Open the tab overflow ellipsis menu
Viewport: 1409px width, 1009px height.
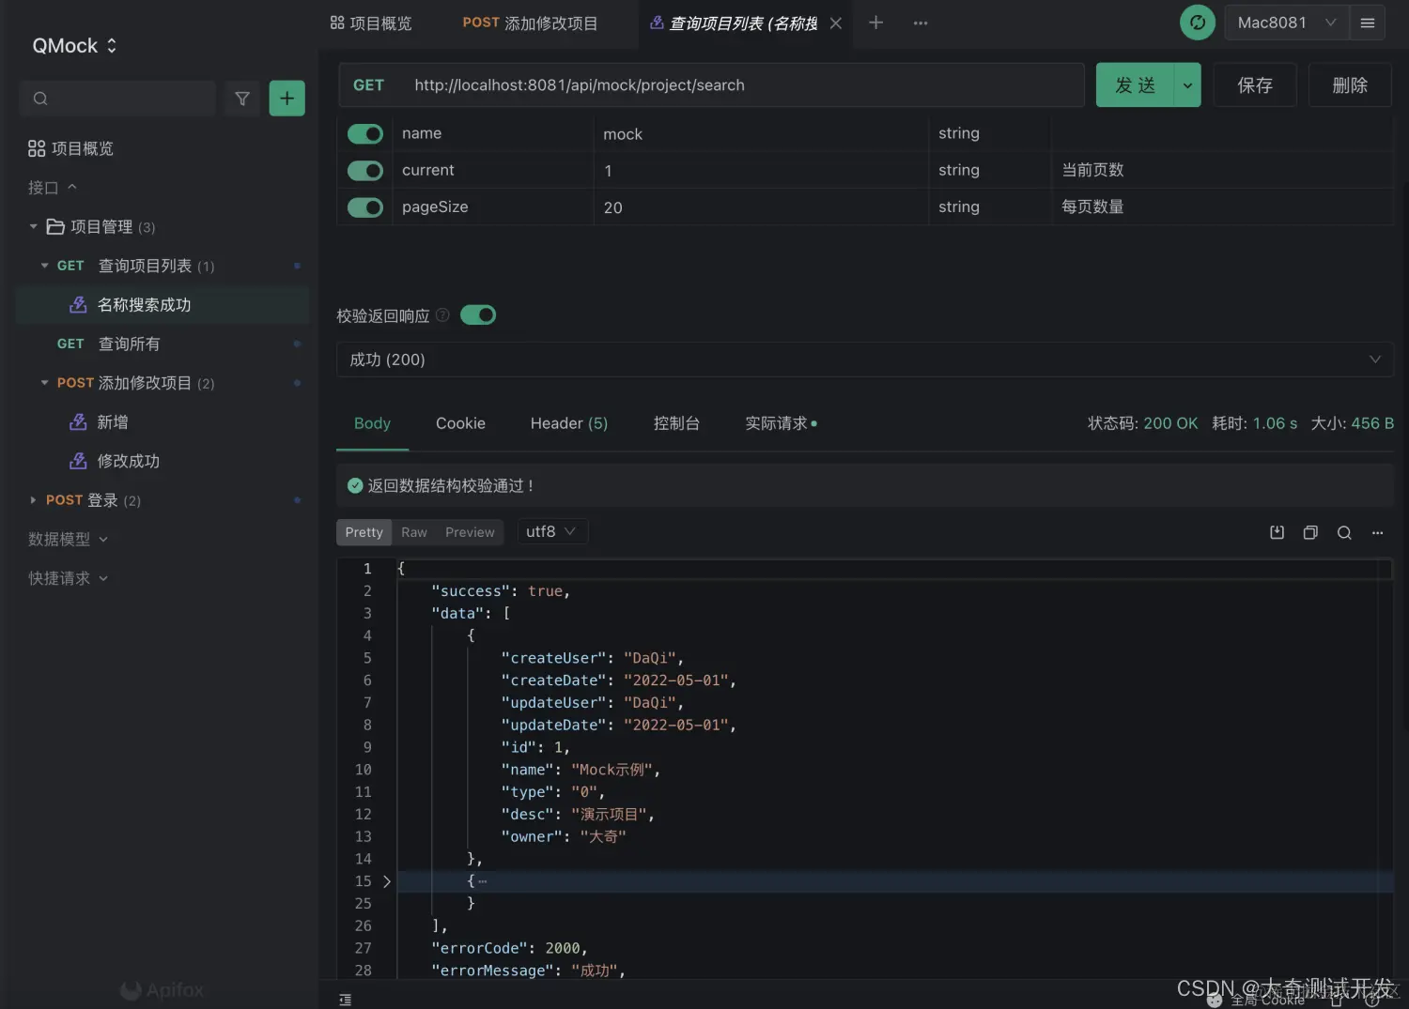tap(921, 23)
